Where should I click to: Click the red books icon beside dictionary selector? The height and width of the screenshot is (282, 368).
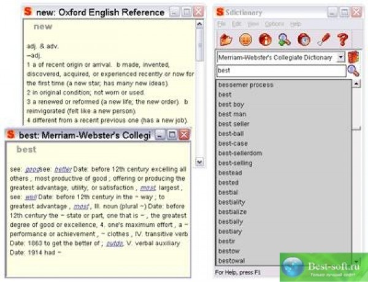coord(353,57)
